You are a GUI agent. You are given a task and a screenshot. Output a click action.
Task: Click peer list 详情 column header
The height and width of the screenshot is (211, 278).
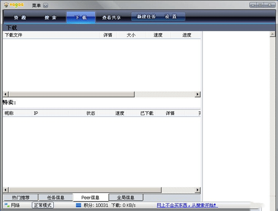[x=171, y=113]
